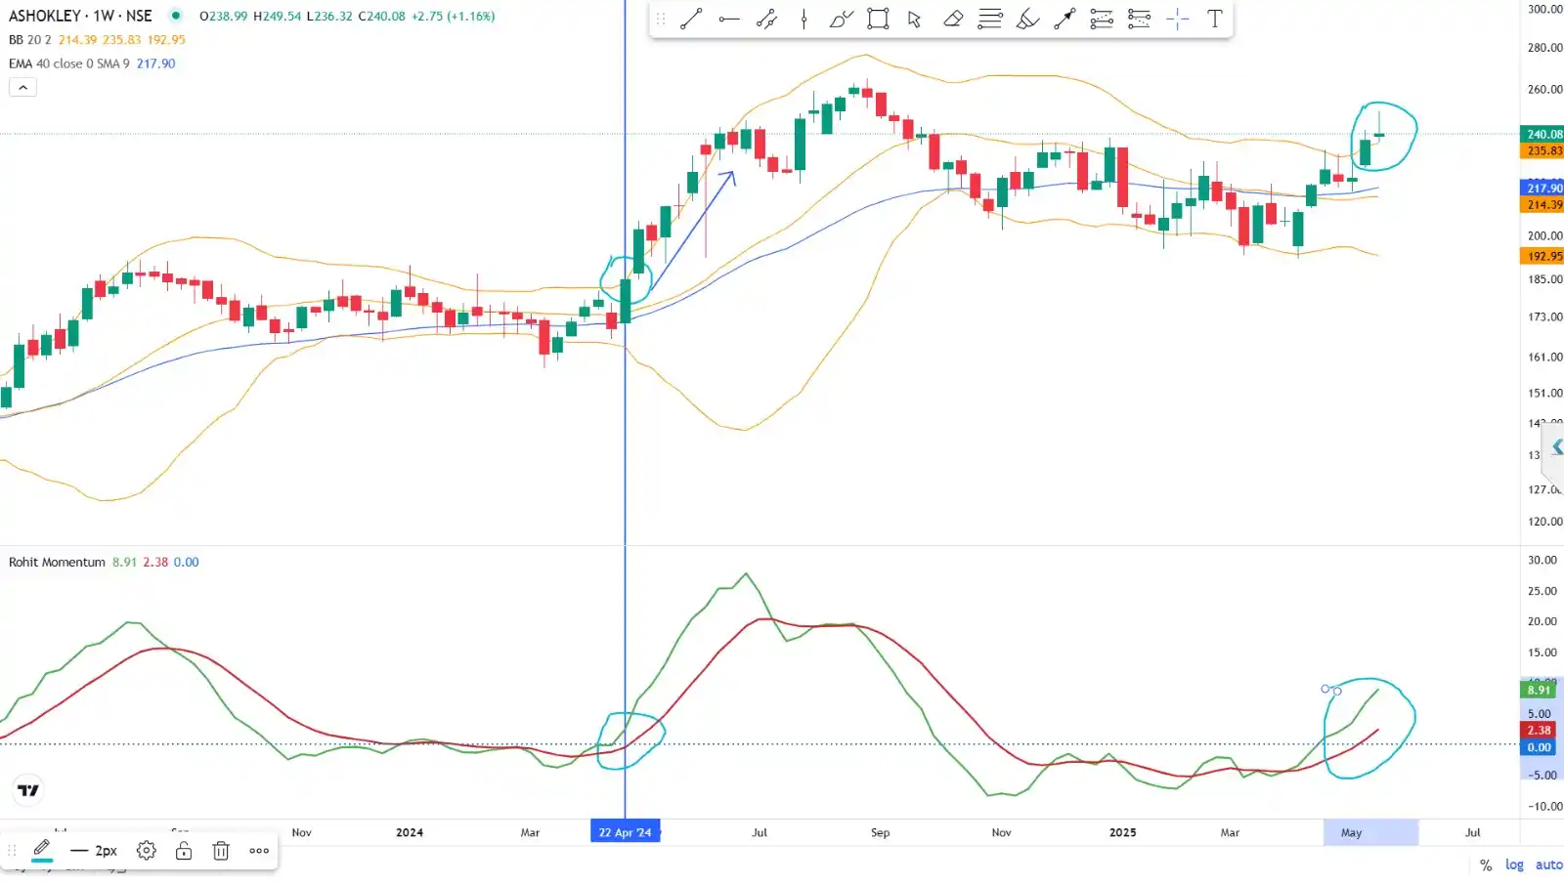Viewport: 1564px width, 884px height.
Task: Click the 2024 label on time axis
Action: 410,832
